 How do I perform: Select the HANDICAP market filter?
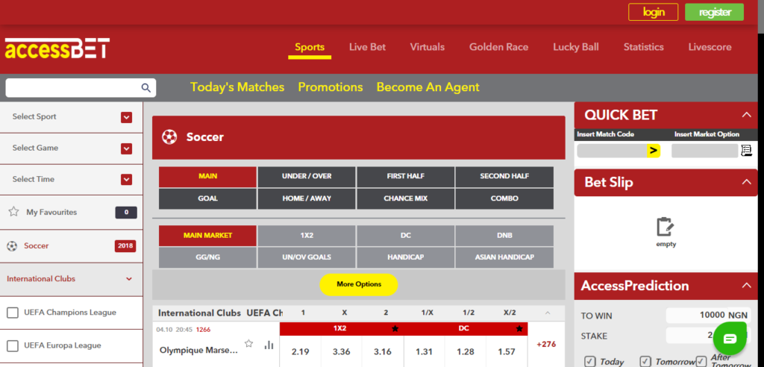coord(405,257)
